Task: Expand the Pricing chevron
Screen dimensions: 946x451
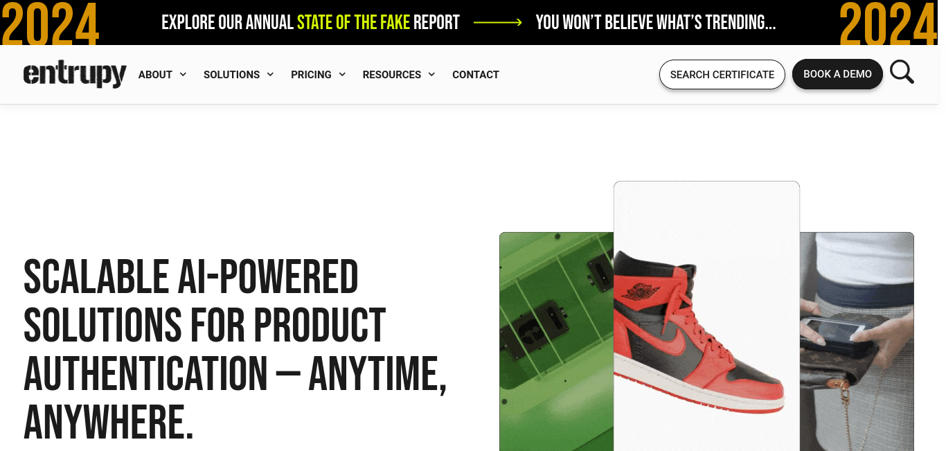Action: (x=342, y=74)
